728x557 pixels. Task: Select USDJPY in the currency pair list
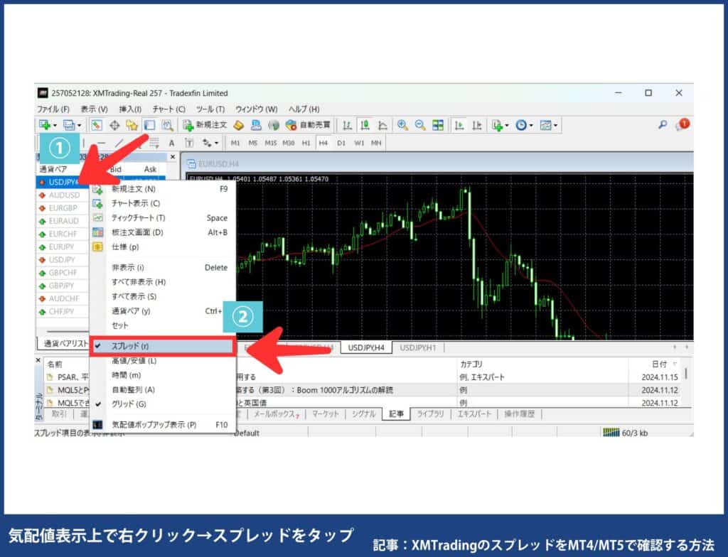point(63,183)
